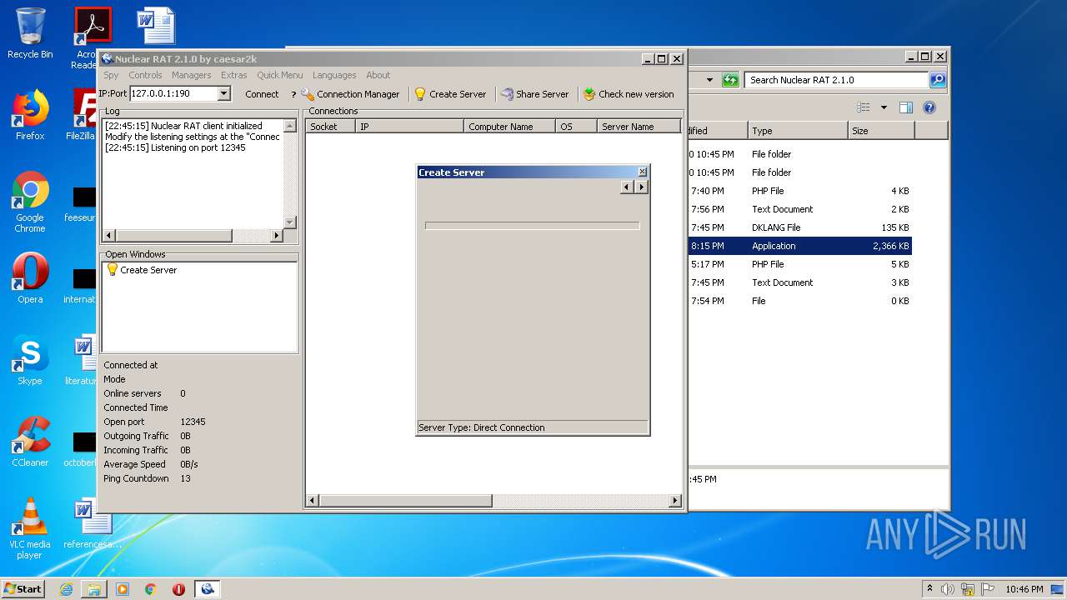Click the Create Server progress bar
The image size is (1067, 600).
pyautogui.click(x=533, y=226)
